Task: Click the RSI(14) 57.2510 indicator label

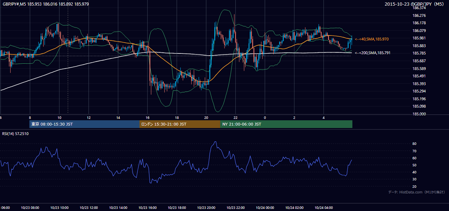Action: [15, 134]
